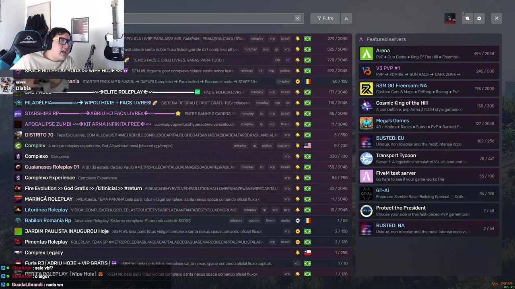The height and width of the screenshot is (289, 515).
Task: Click the FILADÉLFIA server icon
Action: (x=18, y=103)
